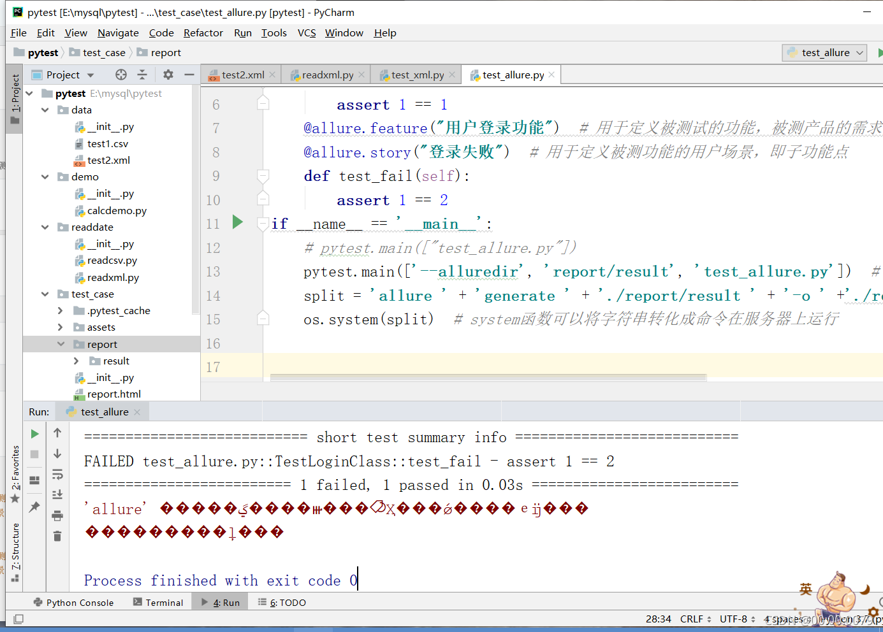Close the test2.xml editor tab
This screenshot has height=632, width=883.
(x=272, y=75)
